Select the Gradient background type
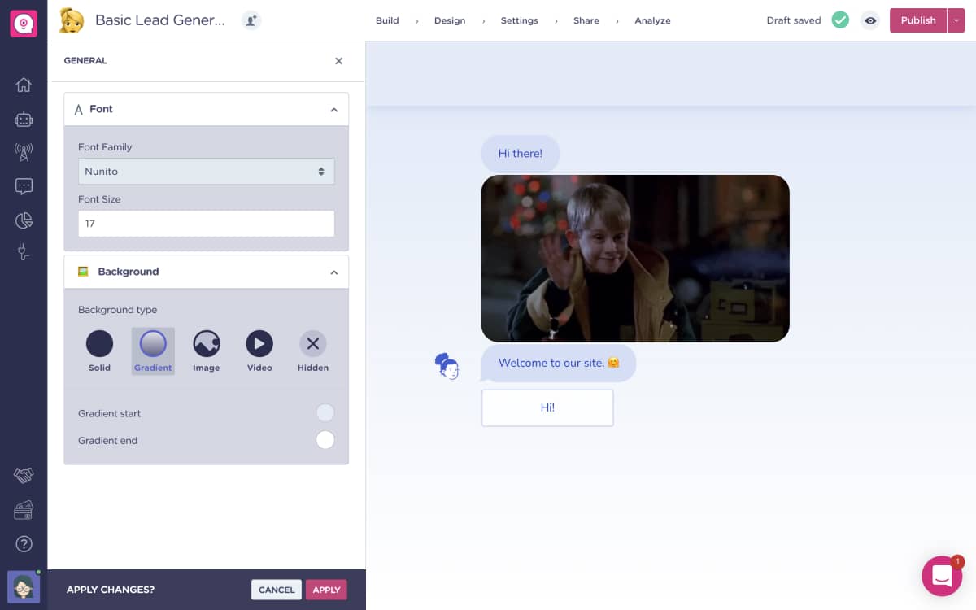The height and width of the screenshot is (610, 976). (153, 351)
